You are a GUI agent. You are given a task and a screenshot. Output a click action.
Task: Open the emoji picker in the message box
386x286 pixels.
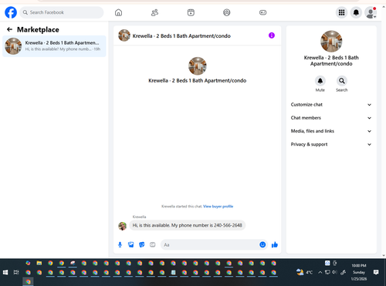tap(262, 244)
